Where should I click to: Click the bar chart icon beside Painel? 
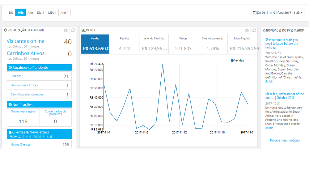pyautogui.click(x=83, y=30)
